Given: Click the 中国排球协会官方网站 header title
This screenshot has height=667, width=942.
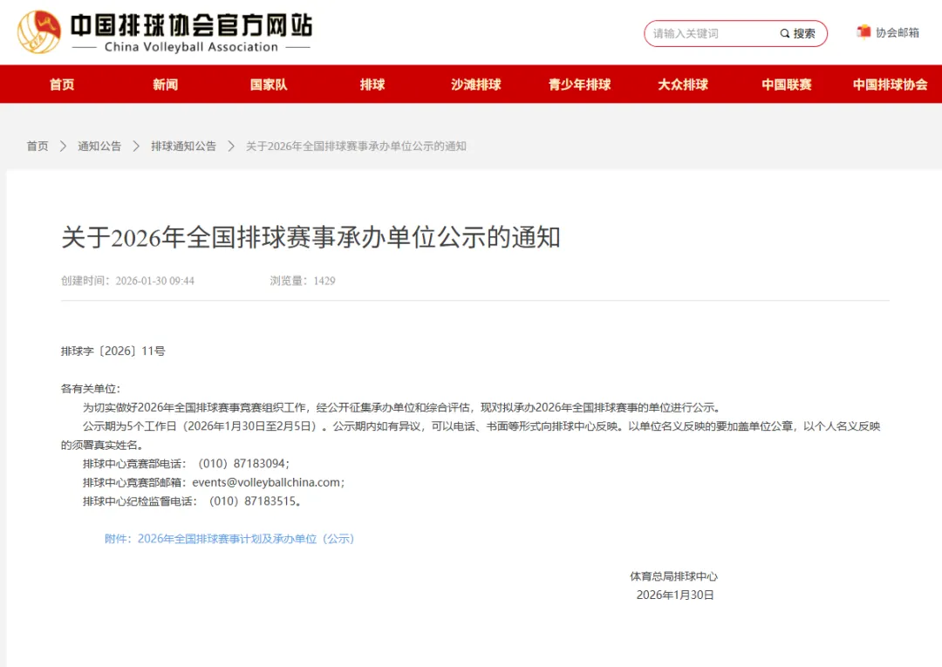Looking at the screenshot, I should point(192,26).
